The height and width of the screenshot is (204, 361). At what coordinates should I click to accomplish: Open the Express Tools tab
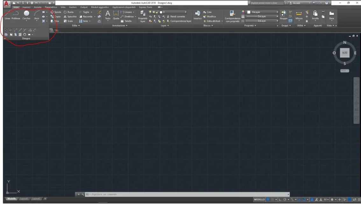(x=145, y=7)
